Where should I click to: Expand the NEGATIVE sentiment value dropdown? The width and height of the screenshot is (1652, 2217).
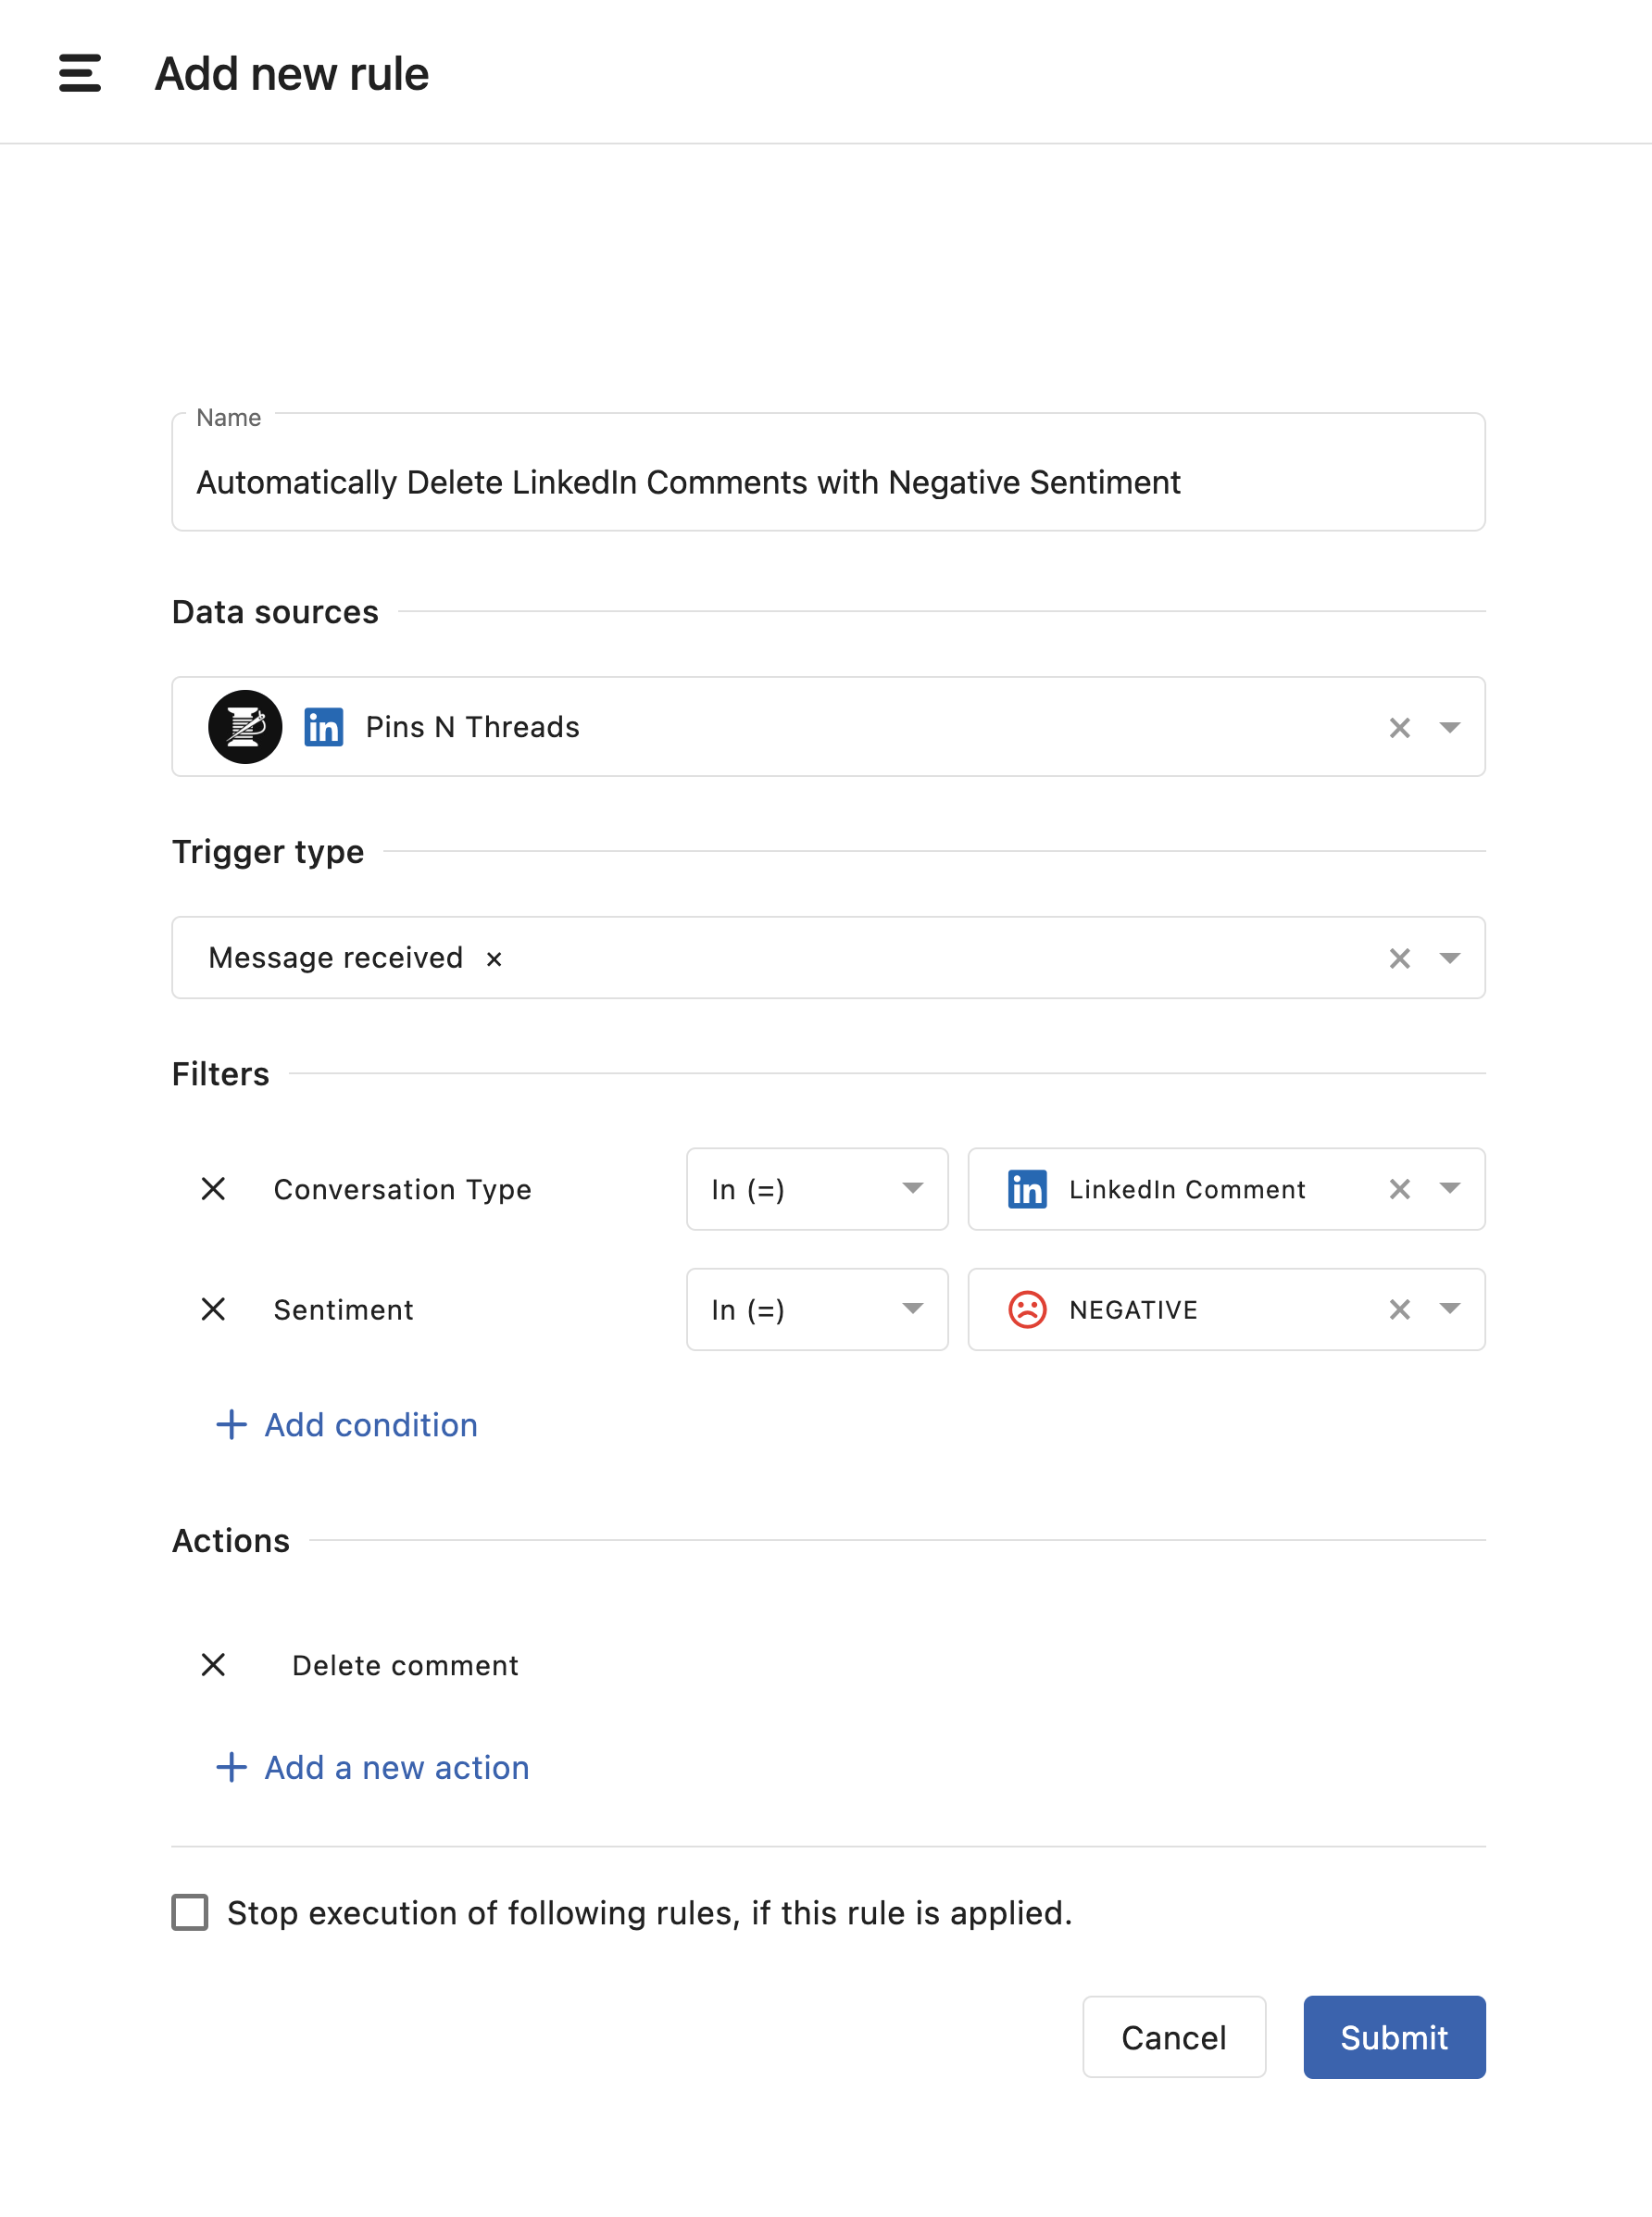click(1449, 1309)
